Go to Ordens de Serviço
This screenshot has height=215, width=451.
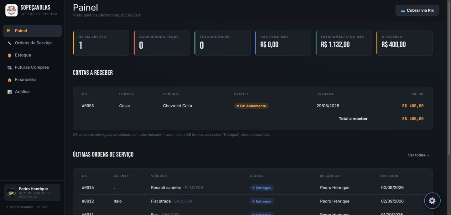(32, 43)
